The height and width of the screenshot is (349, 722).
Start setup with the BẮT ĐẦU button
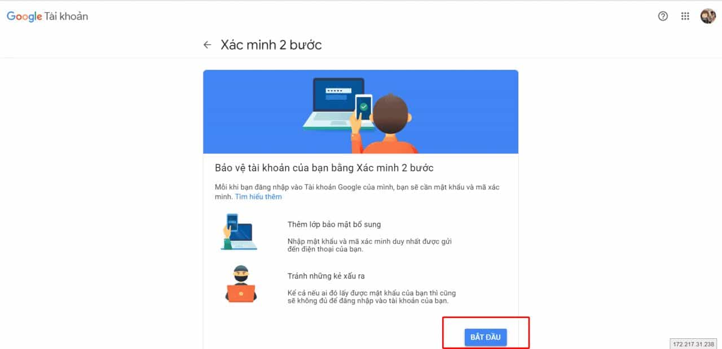point(486,337)
